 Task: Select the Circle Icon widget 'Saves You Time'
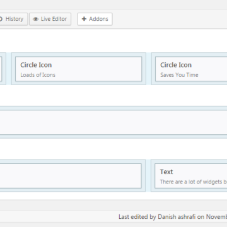click(191, 69)
